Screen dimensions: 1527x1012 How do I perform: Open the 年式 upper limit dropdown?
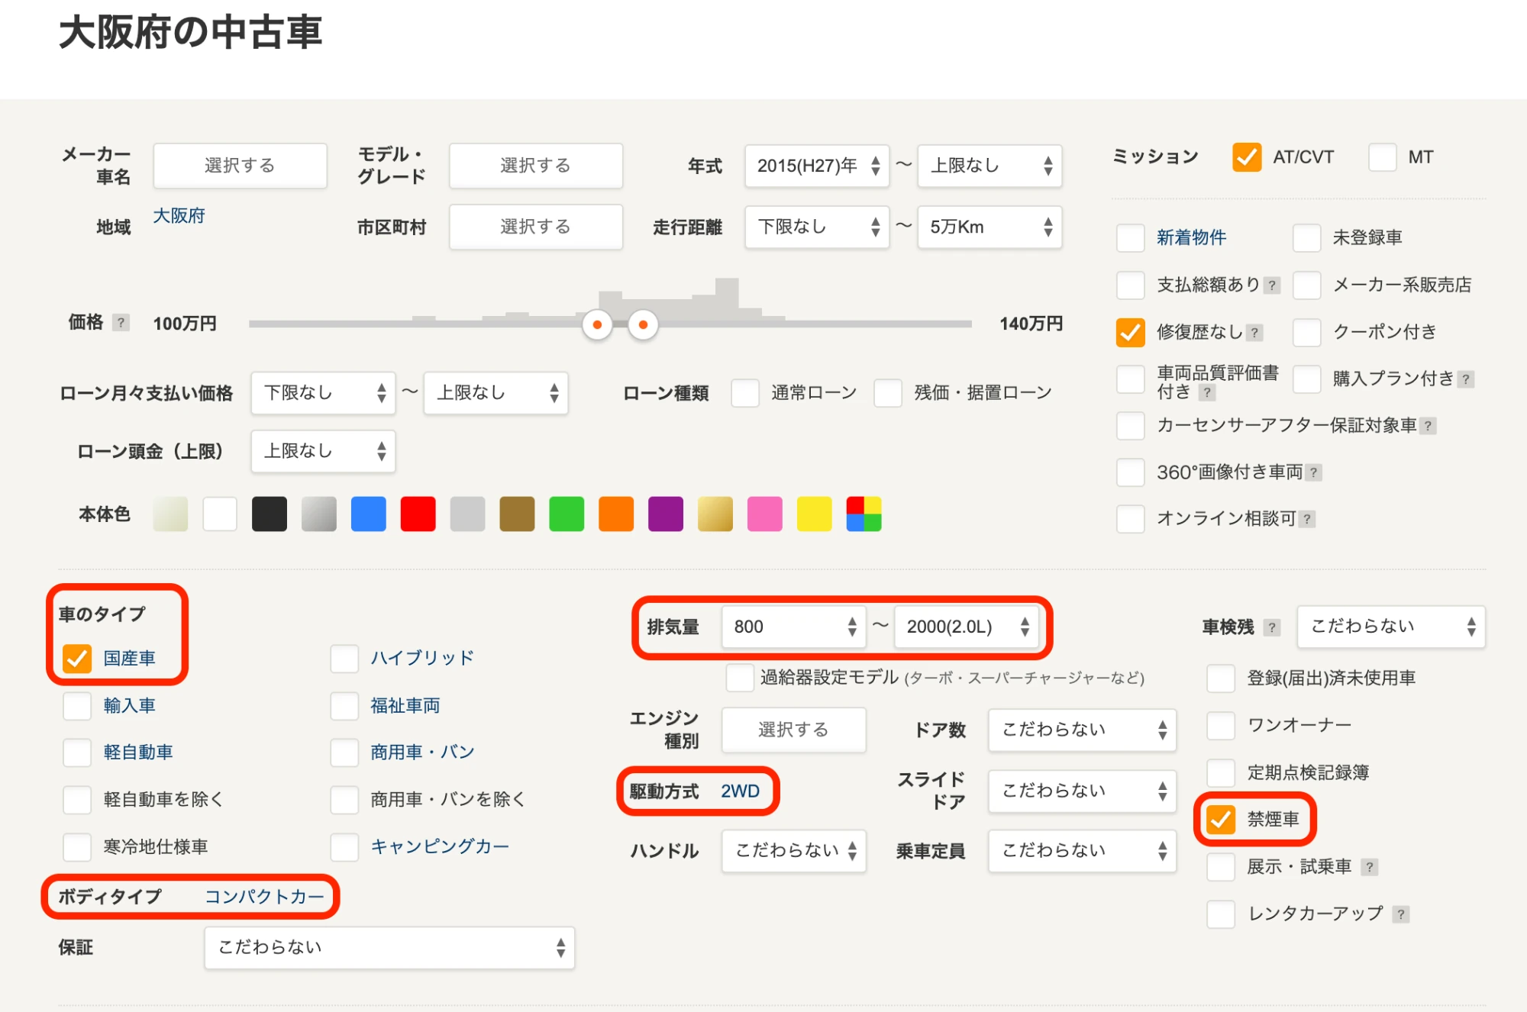click(989, 166)
